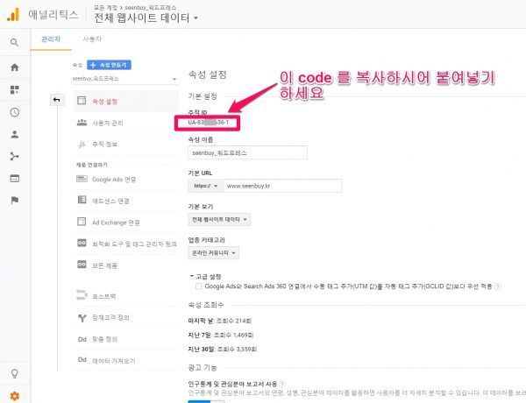Open 애드센스 연결 link
This screenshot has height=403, width=526.
(110, 201)
